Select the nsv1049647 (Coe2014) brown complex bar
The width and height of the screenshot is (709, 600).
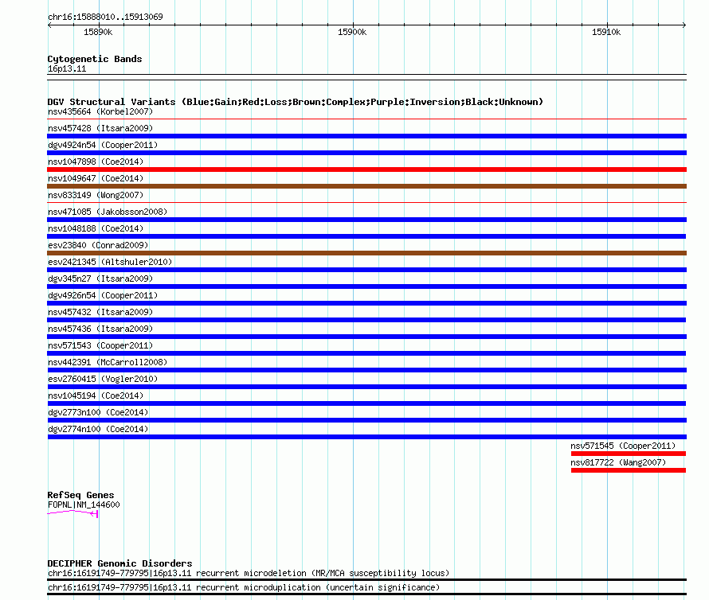pyautogui.click(x=366, y=186)
